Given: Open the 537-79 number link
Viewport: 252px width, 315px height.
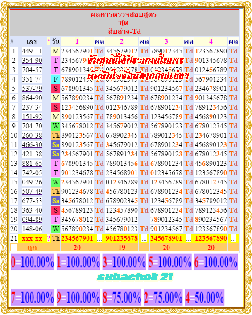Looking at the screenshot, I should pyautogui.click(x=32, y=89).
